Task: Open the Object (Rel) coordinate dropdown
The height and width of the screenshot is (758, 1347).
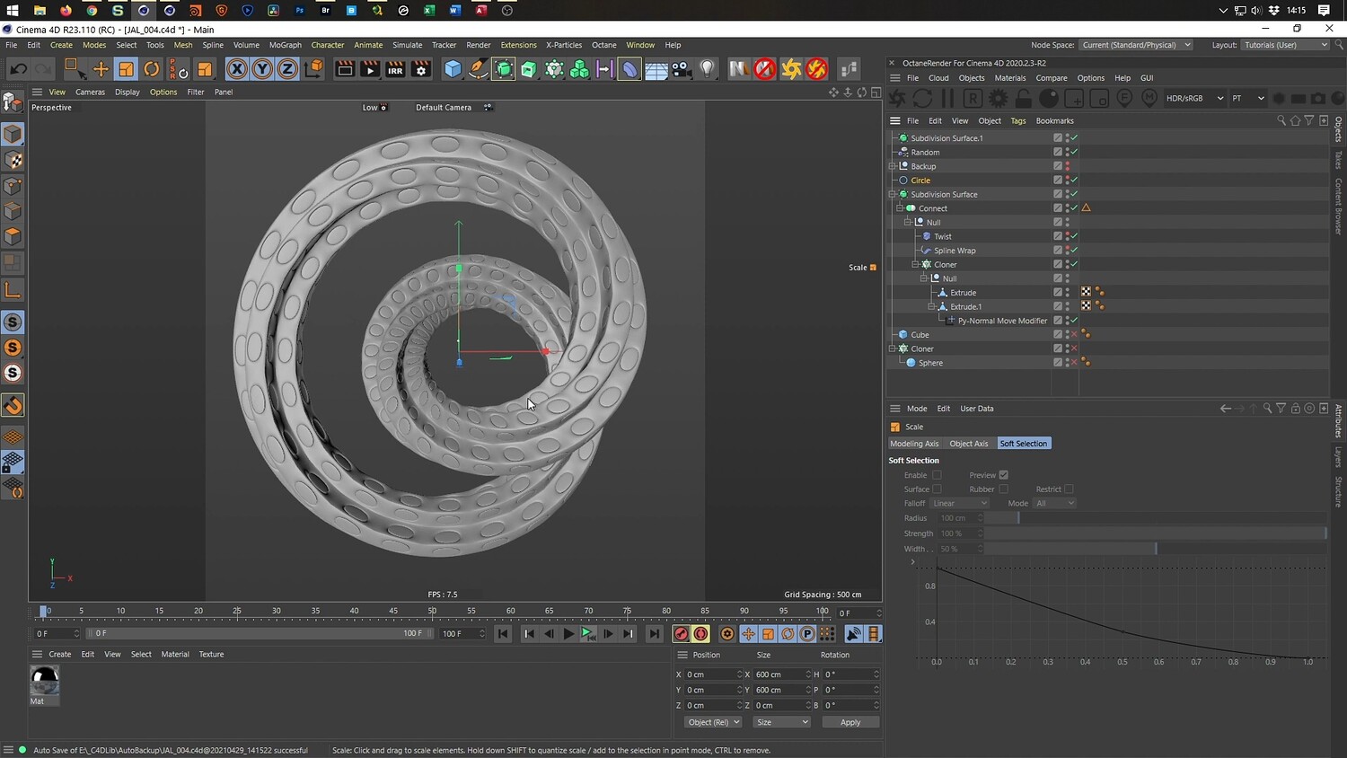Action: (x=713, y=722)
